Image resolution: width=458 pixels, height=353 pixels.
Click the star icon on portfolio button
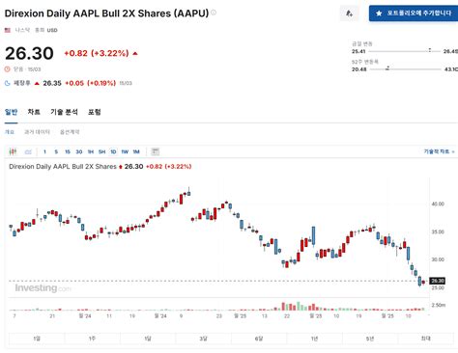pyautogui.click(x=379, y=14)
